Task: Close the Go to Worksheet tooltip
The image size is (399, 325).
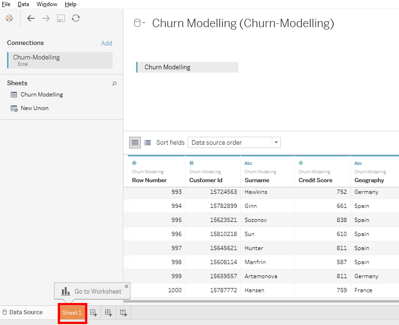Action: (x=126, y=286)
